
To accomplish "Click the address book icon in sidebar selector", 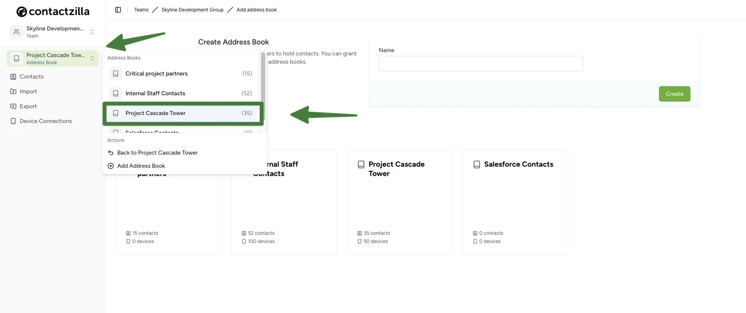I will pyautogui.click(x=16, y=59).
